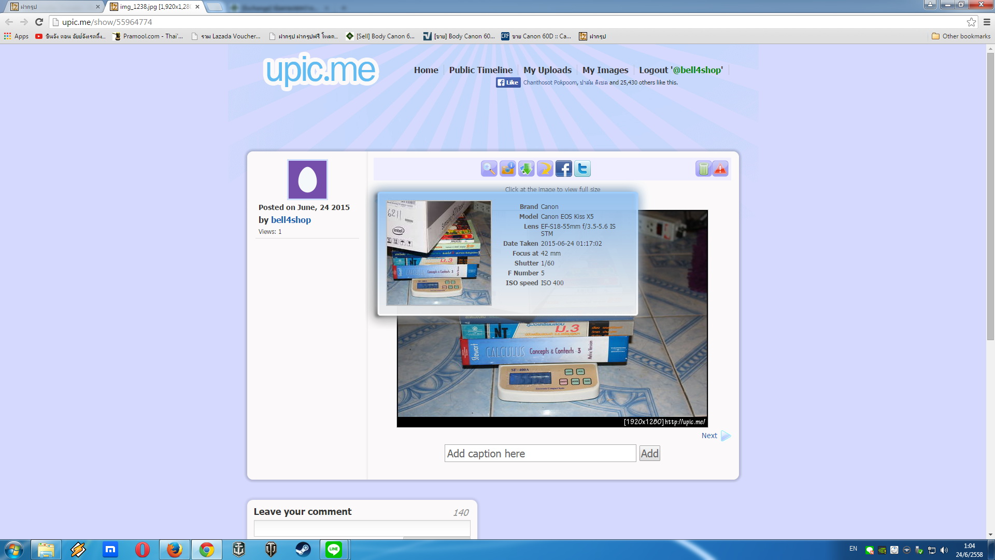This screenshot has width=995, height=560.
Task: Open the camera EXIF info icon
Action: pos(507,169)
